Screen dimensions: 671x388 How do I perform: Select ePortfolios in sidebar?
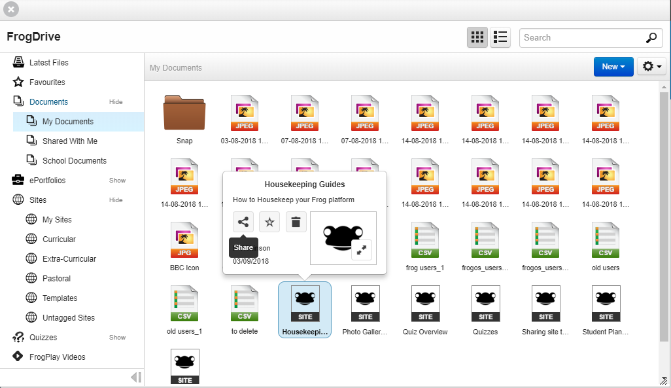47,181
